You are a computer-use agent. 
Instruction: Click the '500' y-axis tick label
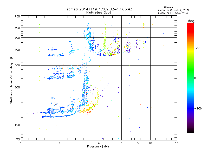point(17,38)
